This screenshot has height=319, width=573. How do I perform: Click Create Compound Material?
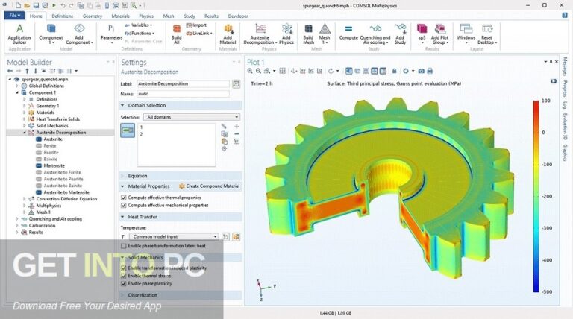pyautogui.click(x=209, y=186)
